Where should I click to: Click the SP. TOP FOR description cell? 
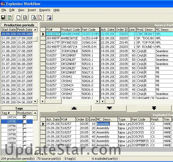[145, 42]
